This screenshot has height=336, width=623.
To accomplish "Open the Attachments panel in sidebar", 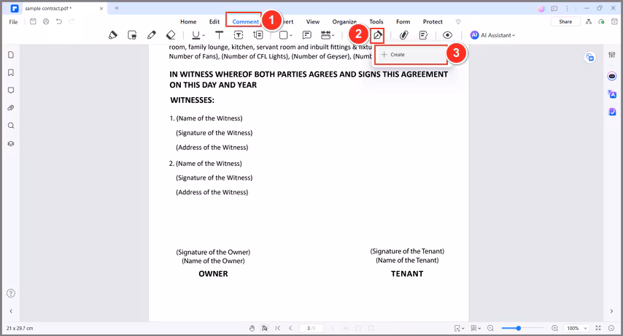I will coord(11,108).
